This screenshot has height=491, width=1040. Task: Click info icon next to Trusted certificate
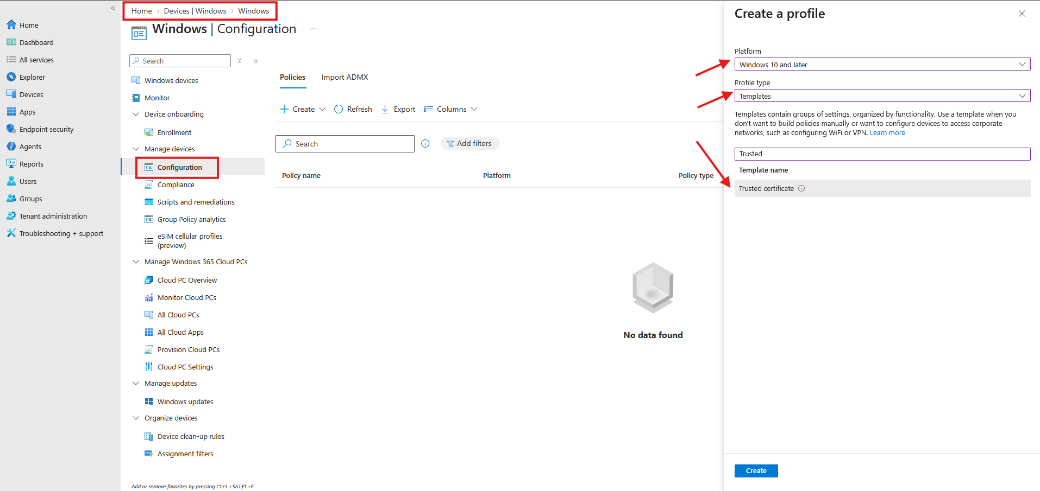point(801,188)
